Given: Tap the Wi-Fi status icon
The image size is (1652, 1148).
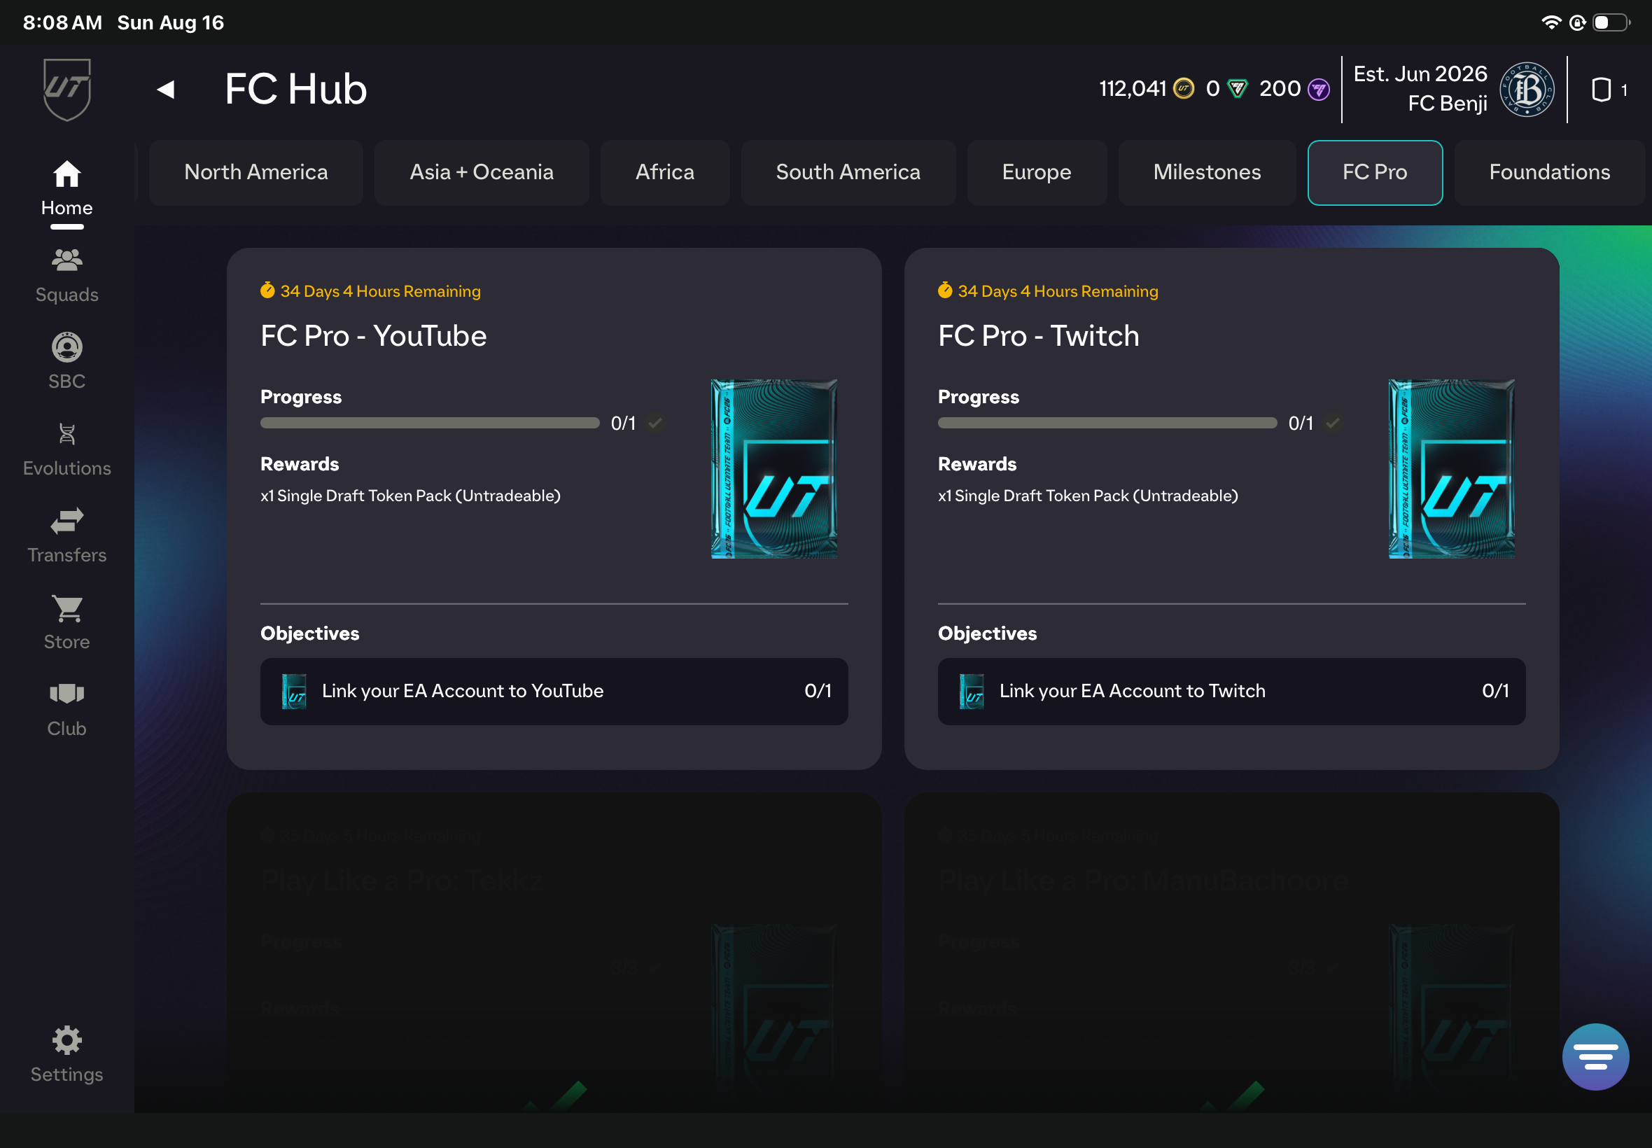Looking at the screenshot, I should point(1552,22).
